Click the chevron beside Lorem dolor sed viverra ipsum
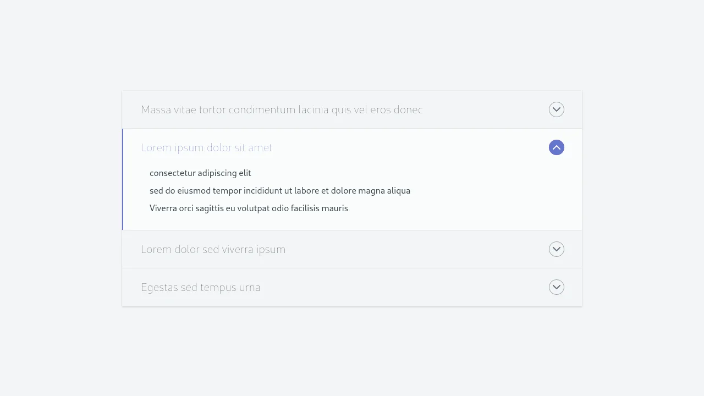This screenshot has width=704, height=396. click(557, 249)
